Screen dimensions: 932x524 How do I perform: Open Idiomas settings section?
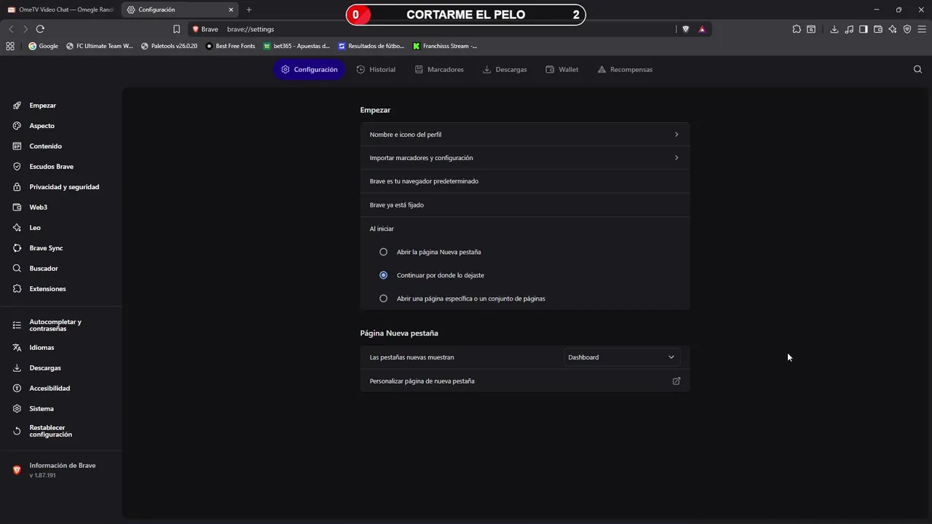coord(42,348)
